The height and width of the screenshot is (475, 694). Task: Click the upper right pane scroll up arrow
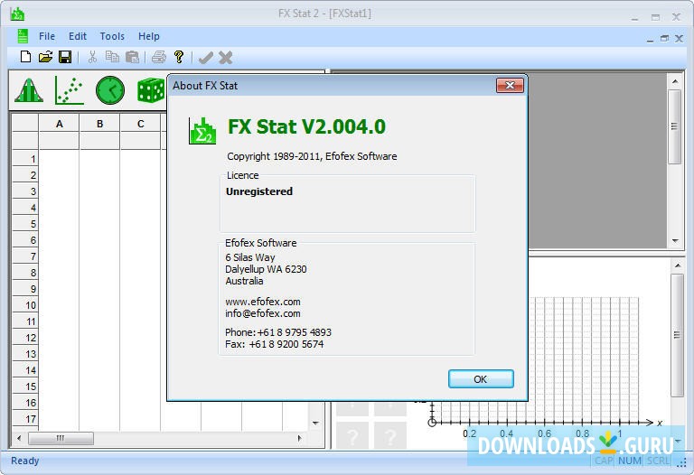click(x=675, y=81)
